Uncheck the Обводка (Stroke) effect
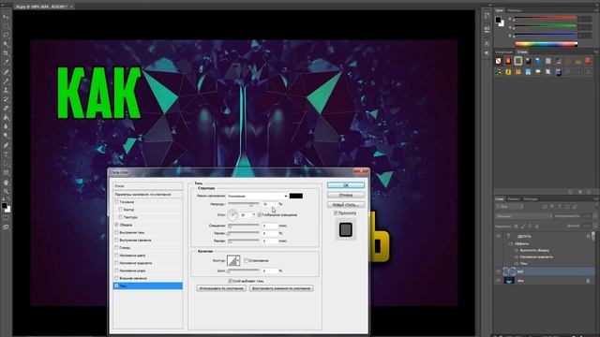 tap(116, 225)
